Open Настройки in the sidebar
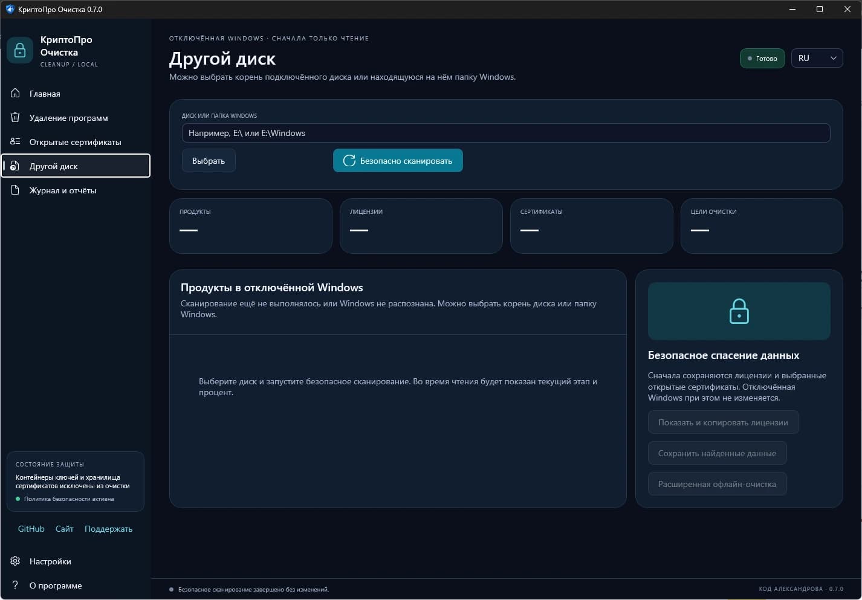862x600 pixels. [76, 561]
